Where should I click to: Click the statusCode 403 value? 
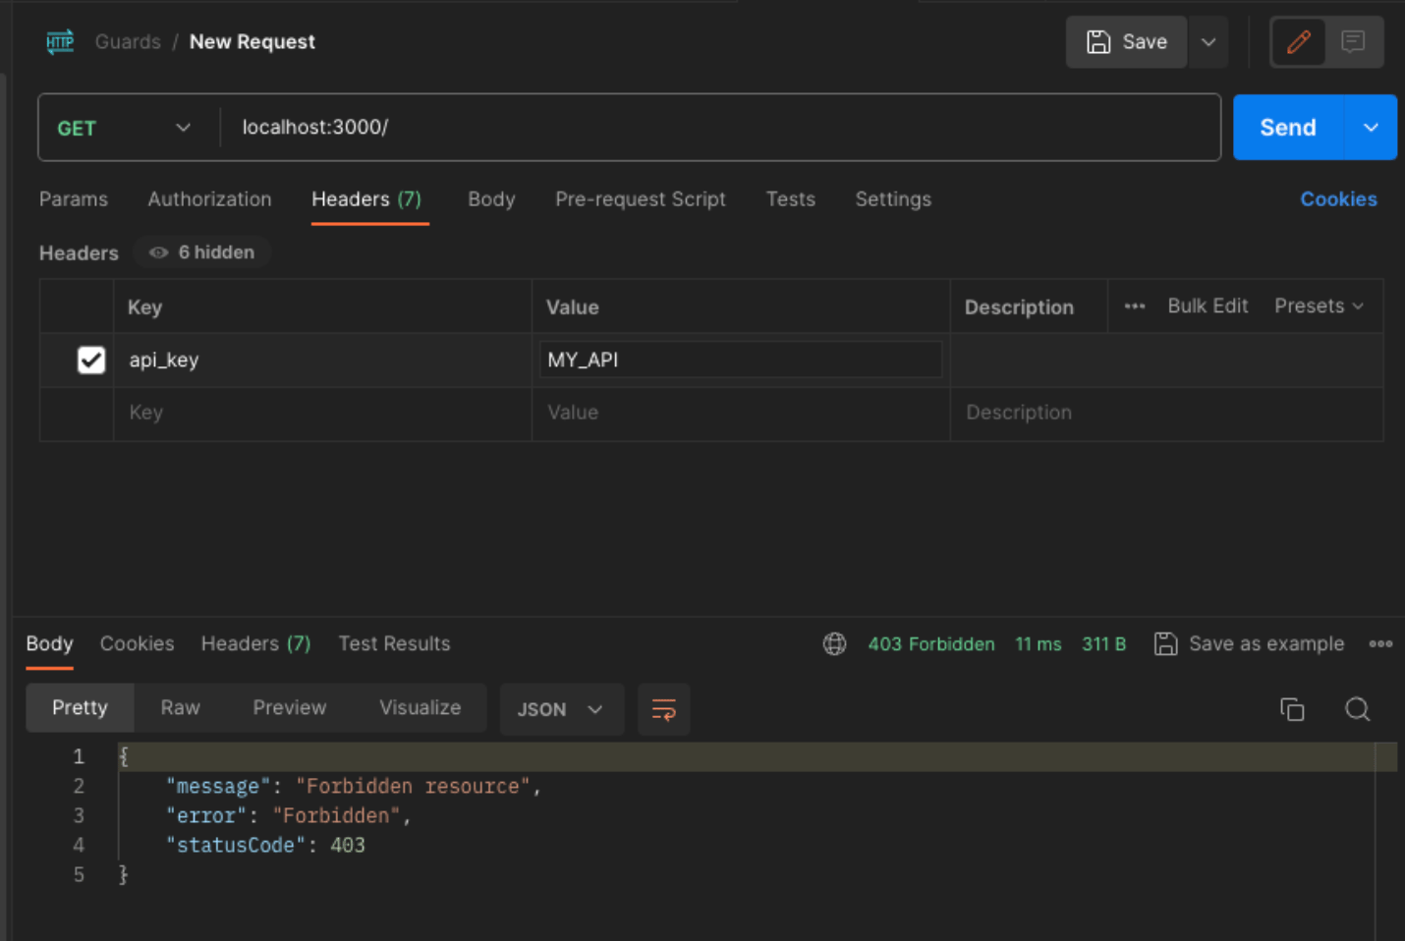pyautogui.click(x=348, y=846)
